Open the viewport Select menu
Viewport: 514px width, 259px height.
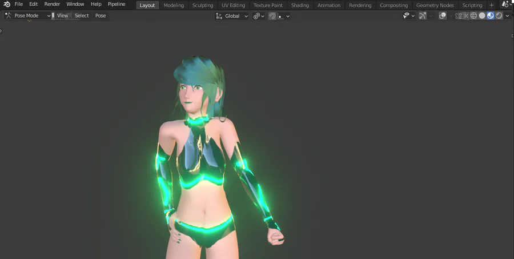(82, 16)
